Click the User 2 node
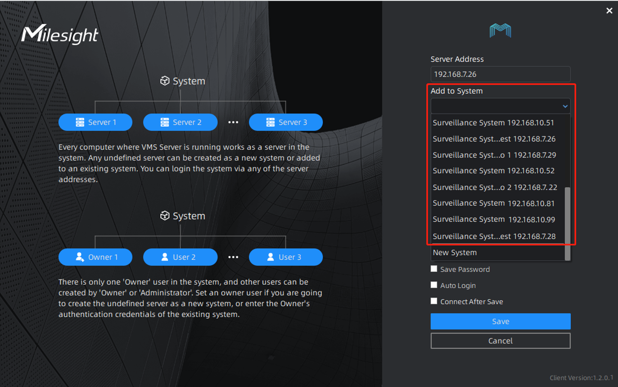The height and width of the screenshot is (387, 618). click(180, 257)
